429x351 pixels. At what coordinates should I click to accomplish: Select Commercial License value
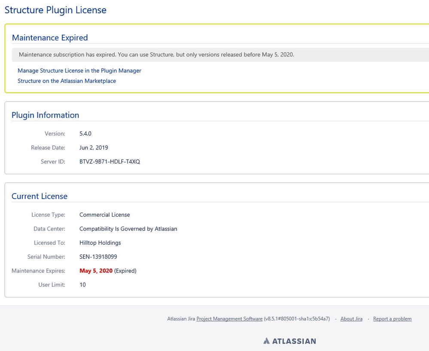pos(104,215)
